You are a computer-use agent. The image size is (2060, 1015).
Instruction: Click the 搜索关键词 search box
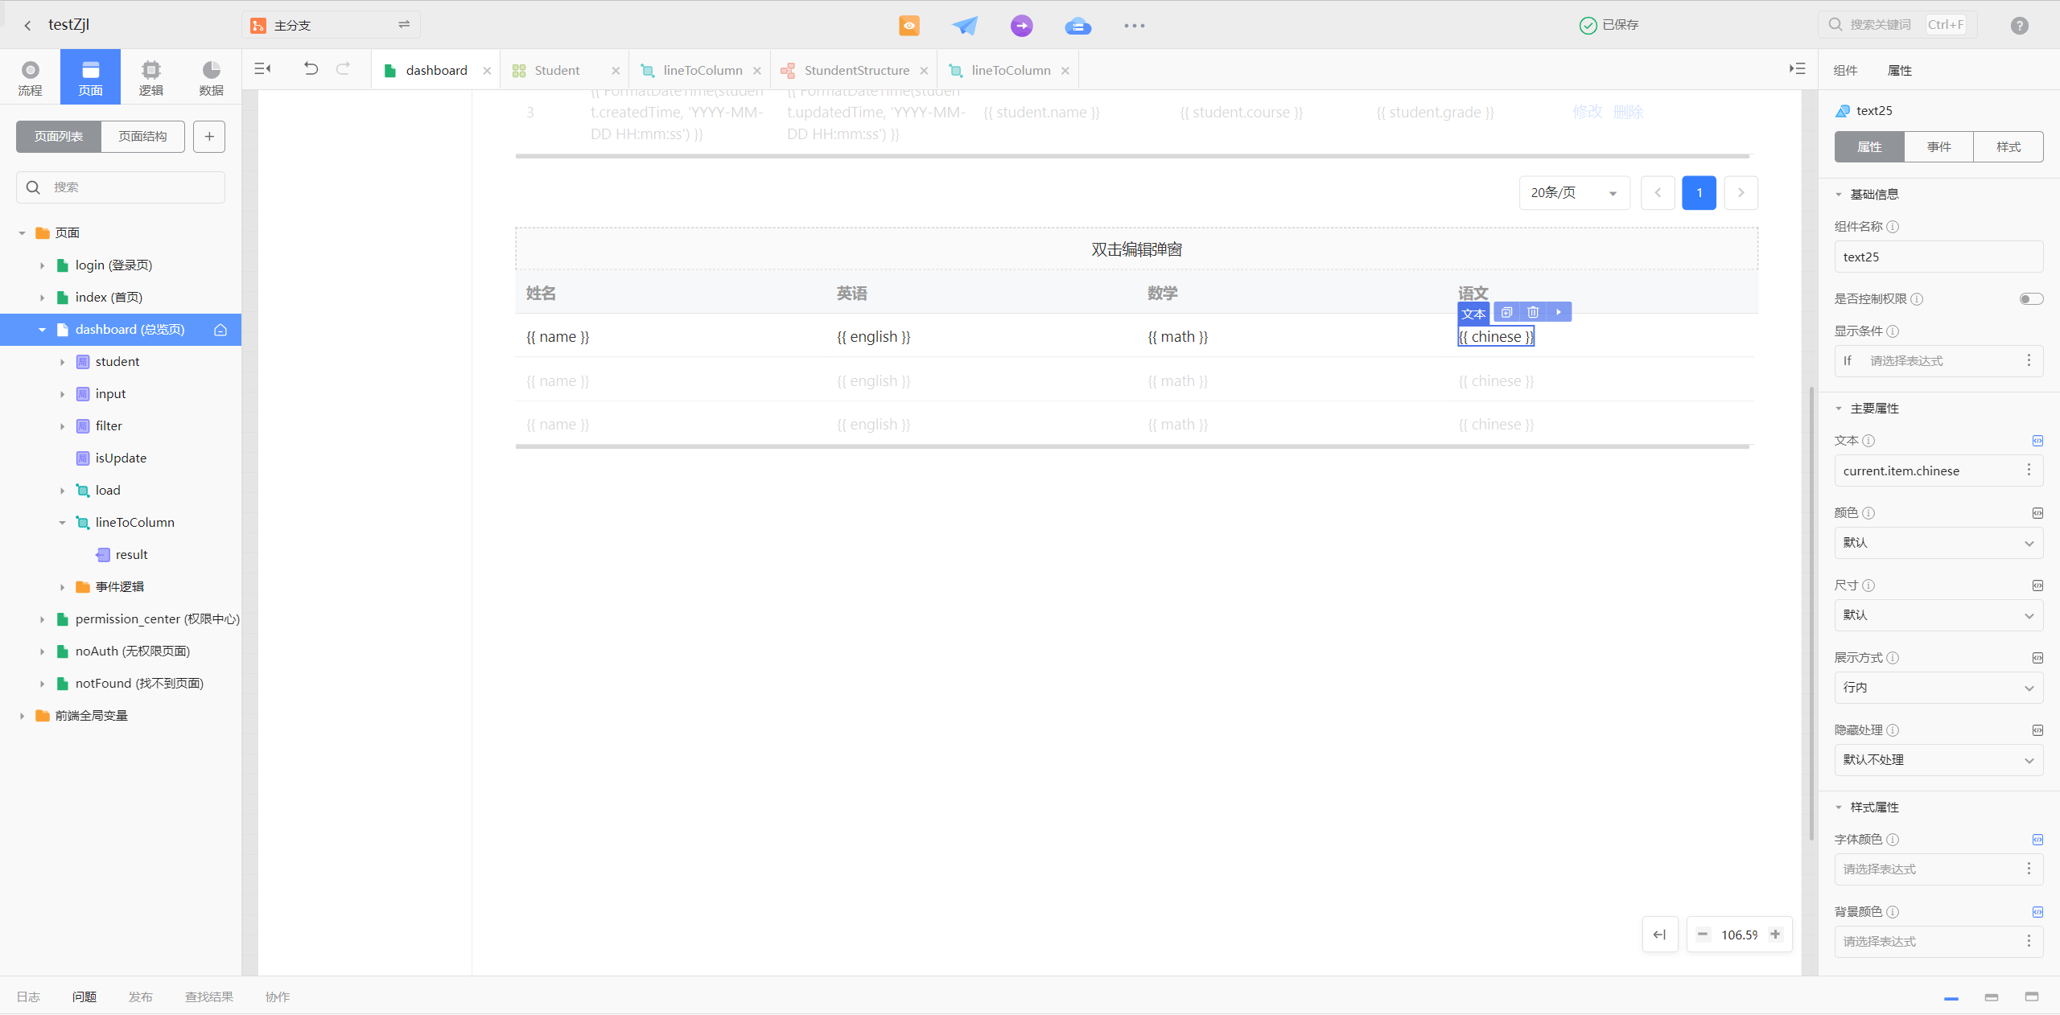[x=1897, y=25]
